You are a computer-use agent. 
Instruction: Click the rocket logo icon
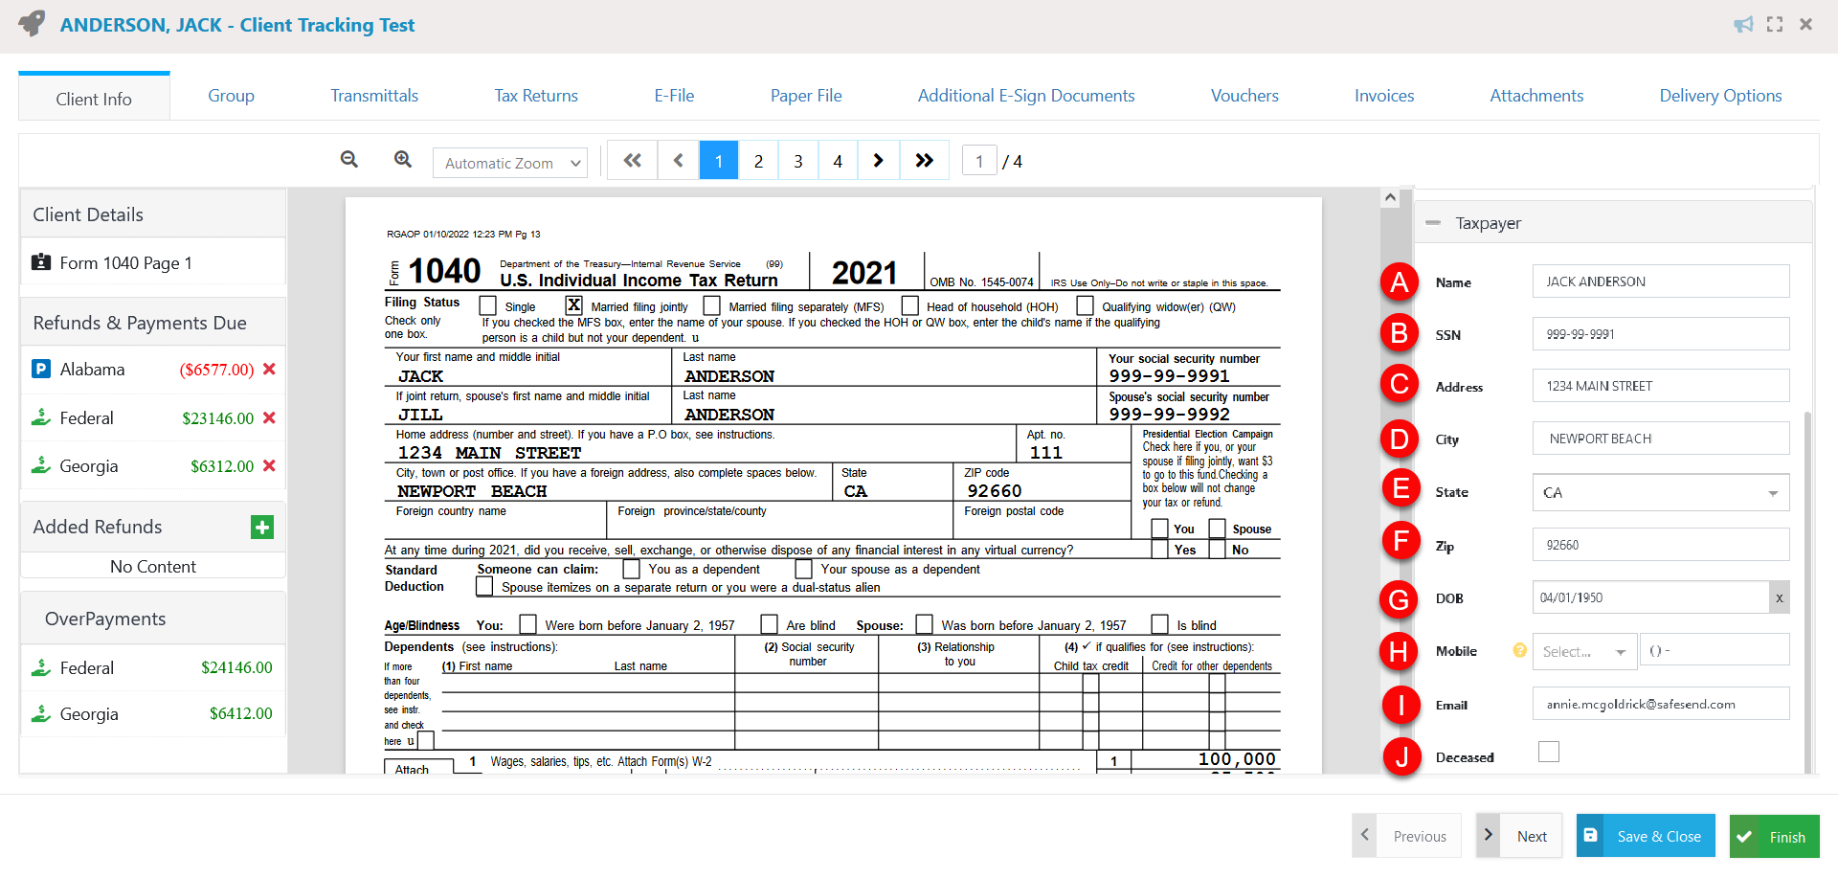click(32, 23)
